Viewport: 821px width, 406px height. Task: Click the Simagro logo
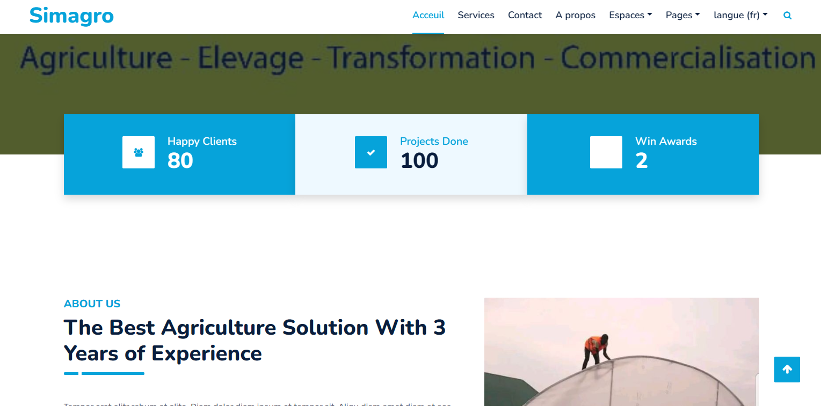(71, 16)
